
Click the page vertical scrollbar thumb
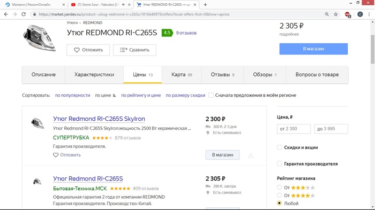click(372, 49)
